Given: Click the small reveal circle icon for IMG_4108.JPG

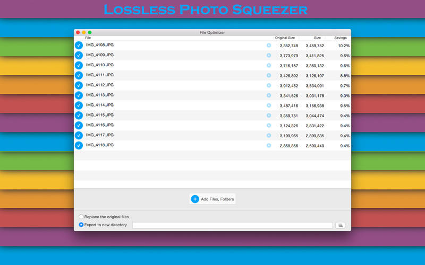Looking at the screenshot, I should (x=269, y=45).
